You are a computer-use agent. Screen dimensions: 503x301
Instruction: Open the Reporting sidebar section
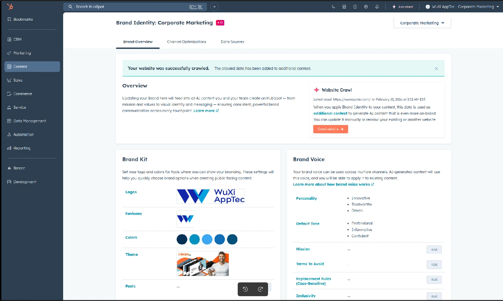(x=32, y=148)
